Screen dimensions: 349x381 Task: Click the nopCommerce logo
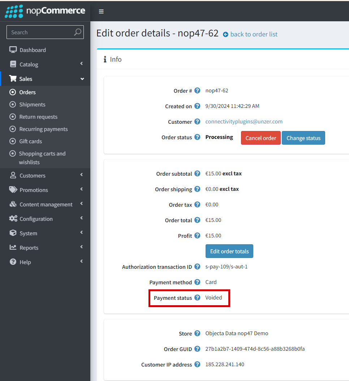[x=45, y=11]
